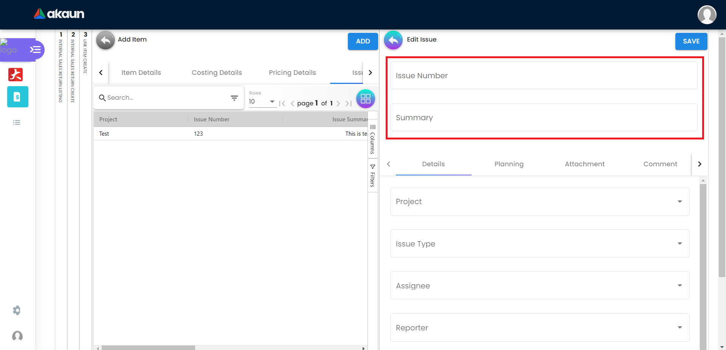726x350 pixels.
Task: Switch to the Planning tab
Action: point(509,164)
